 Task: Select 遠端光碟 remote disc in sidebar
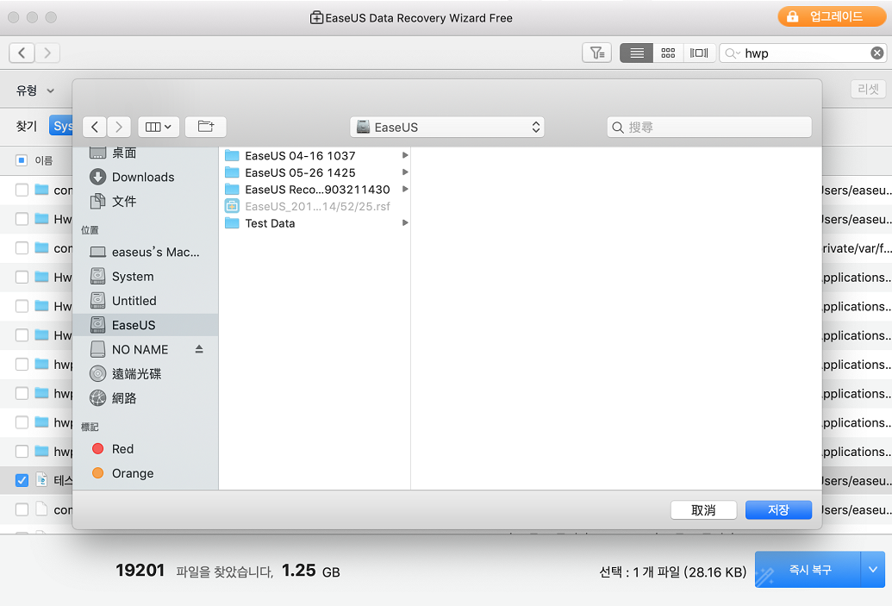[145, 374]
